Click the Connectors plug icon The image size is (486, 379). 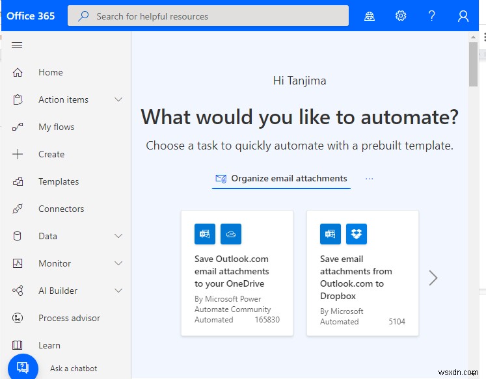click(x=18, y=209)
